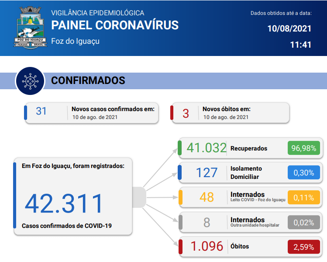Click the Óbitos label
The height and width of the screenshot is (262, 327).
pyautogui.click(x=240, y=246)
